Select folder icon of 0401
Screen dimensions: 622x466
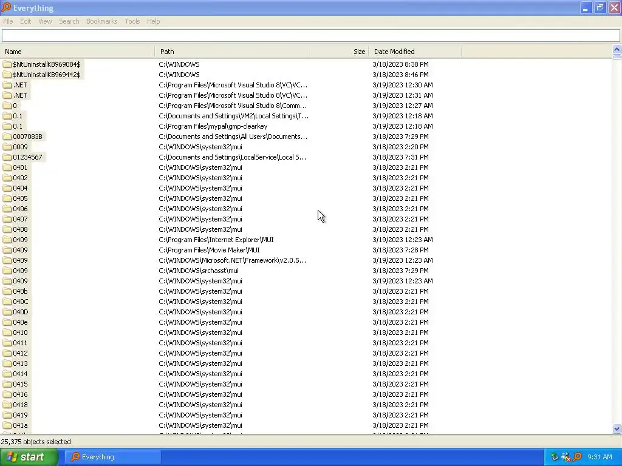[x=7, y=167]
